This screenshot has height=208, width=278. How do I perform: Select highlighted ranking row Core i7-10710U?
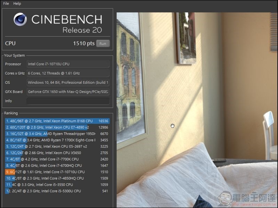click(x=57, y=172)
